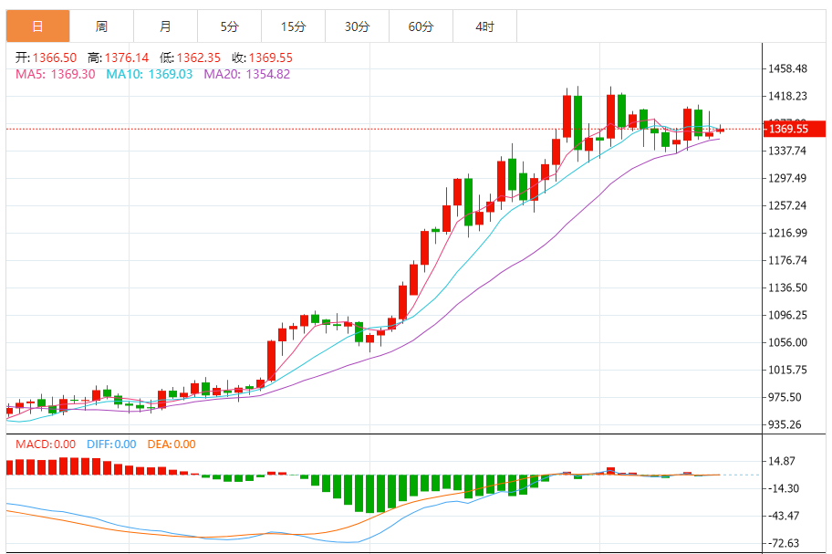Click the 1458.48 price axis label
This screenshot has height=554, width=832.
(x=789, y=68)
